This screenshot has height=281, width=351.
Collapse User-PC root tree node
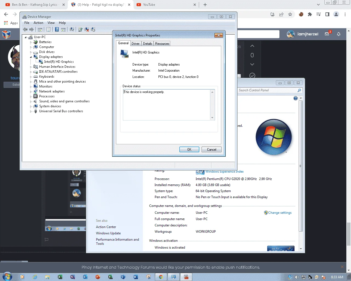[26, 37]
